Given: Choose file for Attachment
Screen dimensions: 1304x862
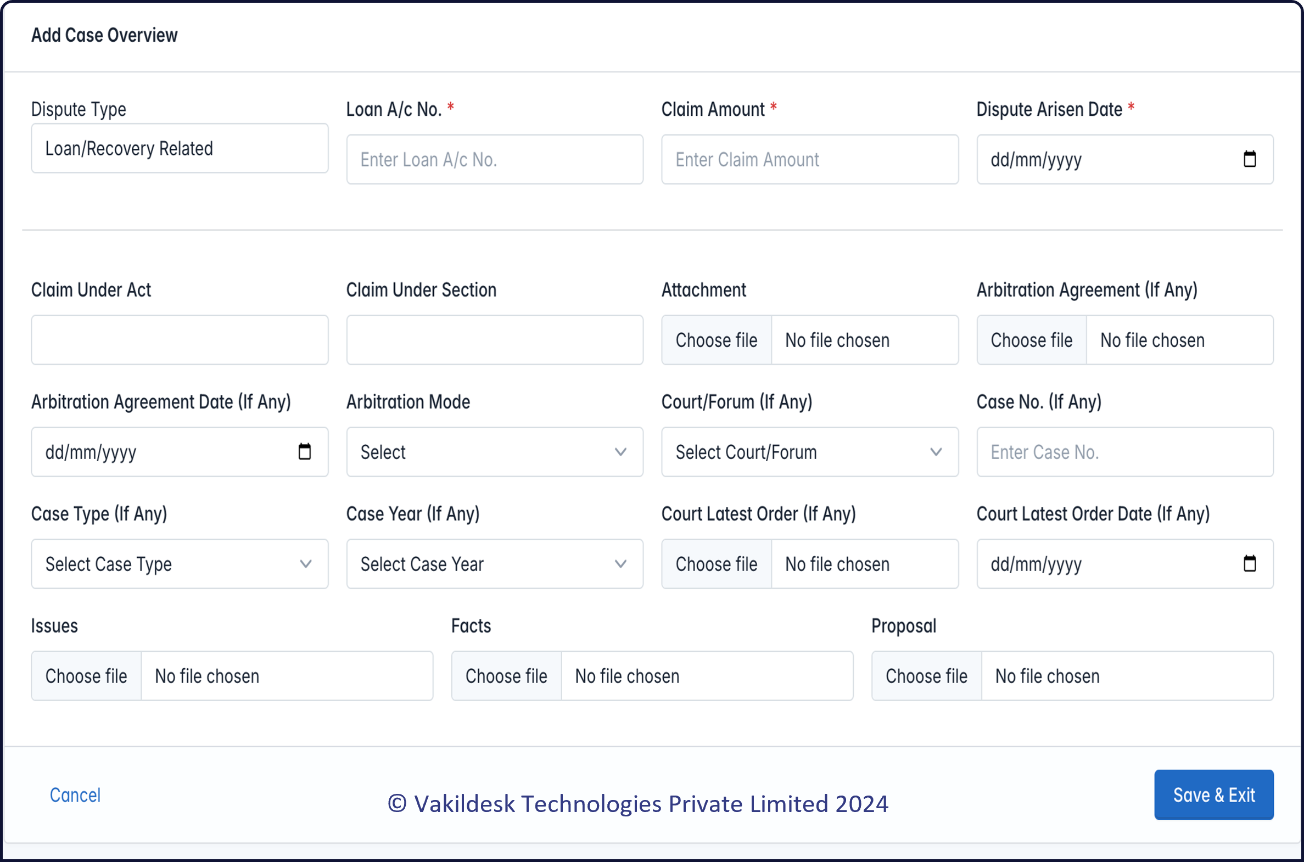Looking at the screenshot, I should click(717, 340).
